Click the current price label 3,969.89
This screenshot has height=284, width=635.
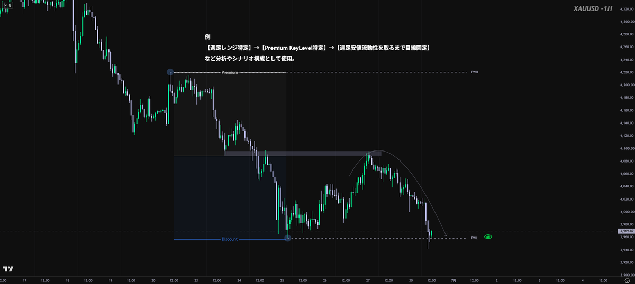(626, 231)
